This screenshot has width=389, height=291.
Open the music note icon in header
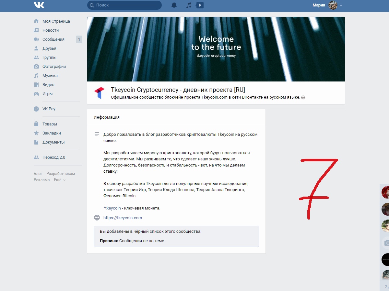189,5
